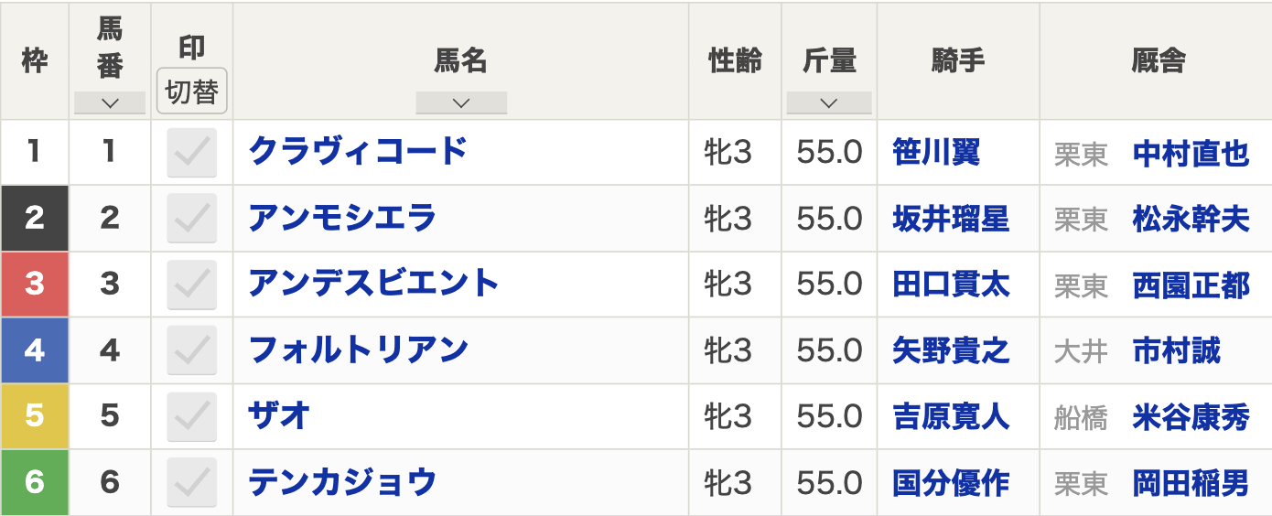Open horse page for アンデスビエント
This screenshot has width=1272, height=516.
click(x=373, y=284)
